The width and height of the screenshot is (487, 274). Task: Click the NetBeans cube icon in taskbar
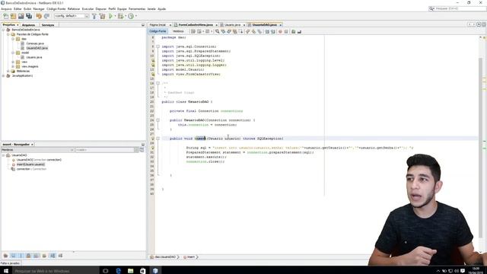(155, 271)
